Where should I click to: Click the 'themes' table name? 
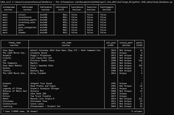(22, 33)
